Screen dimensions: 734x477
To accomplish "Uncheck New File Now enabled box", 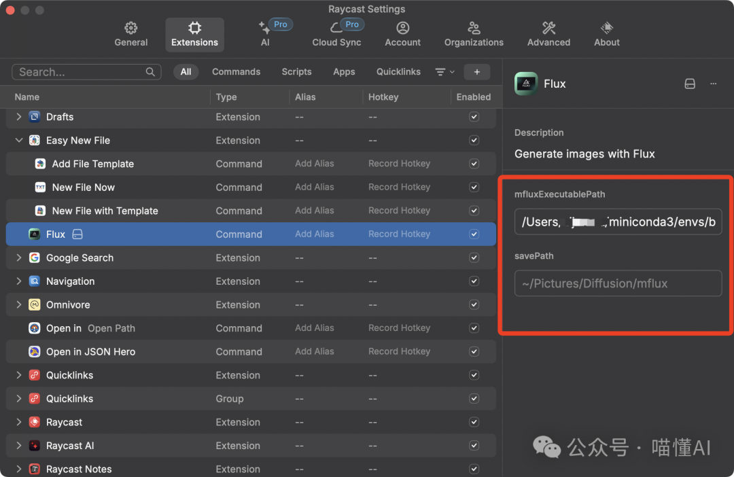I will point(474,187).
